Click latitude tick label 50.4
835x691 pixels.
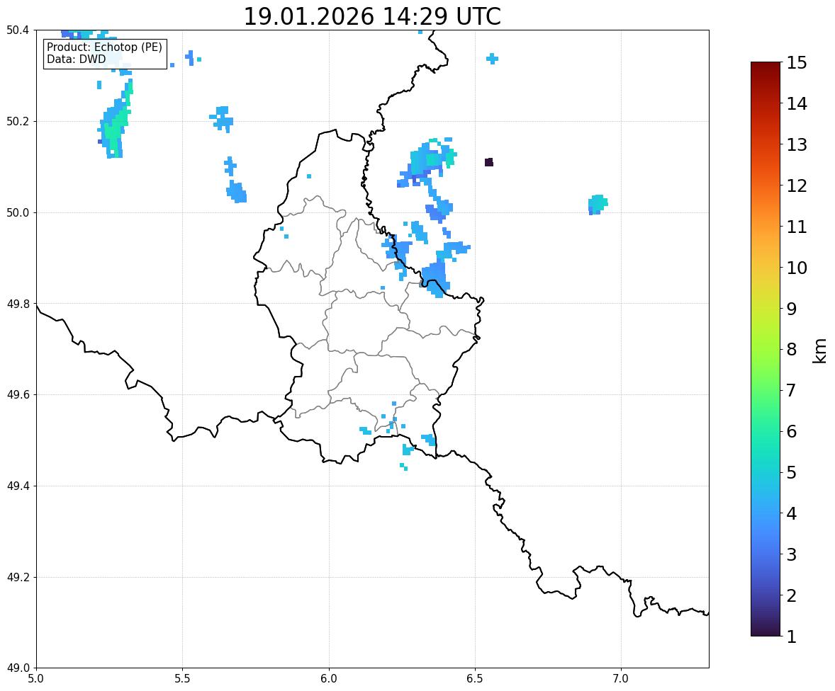(18, 30)
